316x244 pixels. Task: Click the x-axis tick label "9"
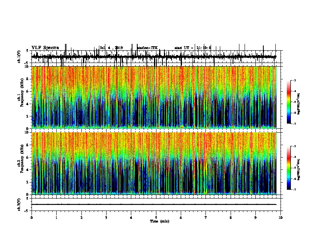point(255,218)
